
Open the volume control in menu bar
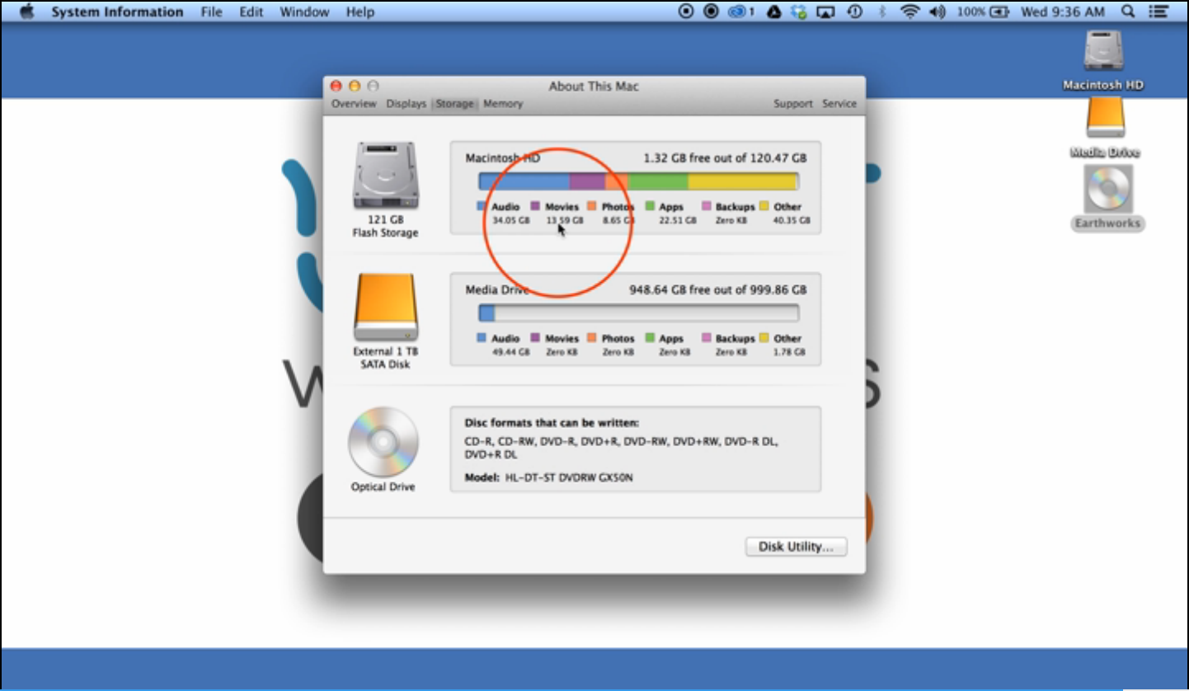pos(937,12)
